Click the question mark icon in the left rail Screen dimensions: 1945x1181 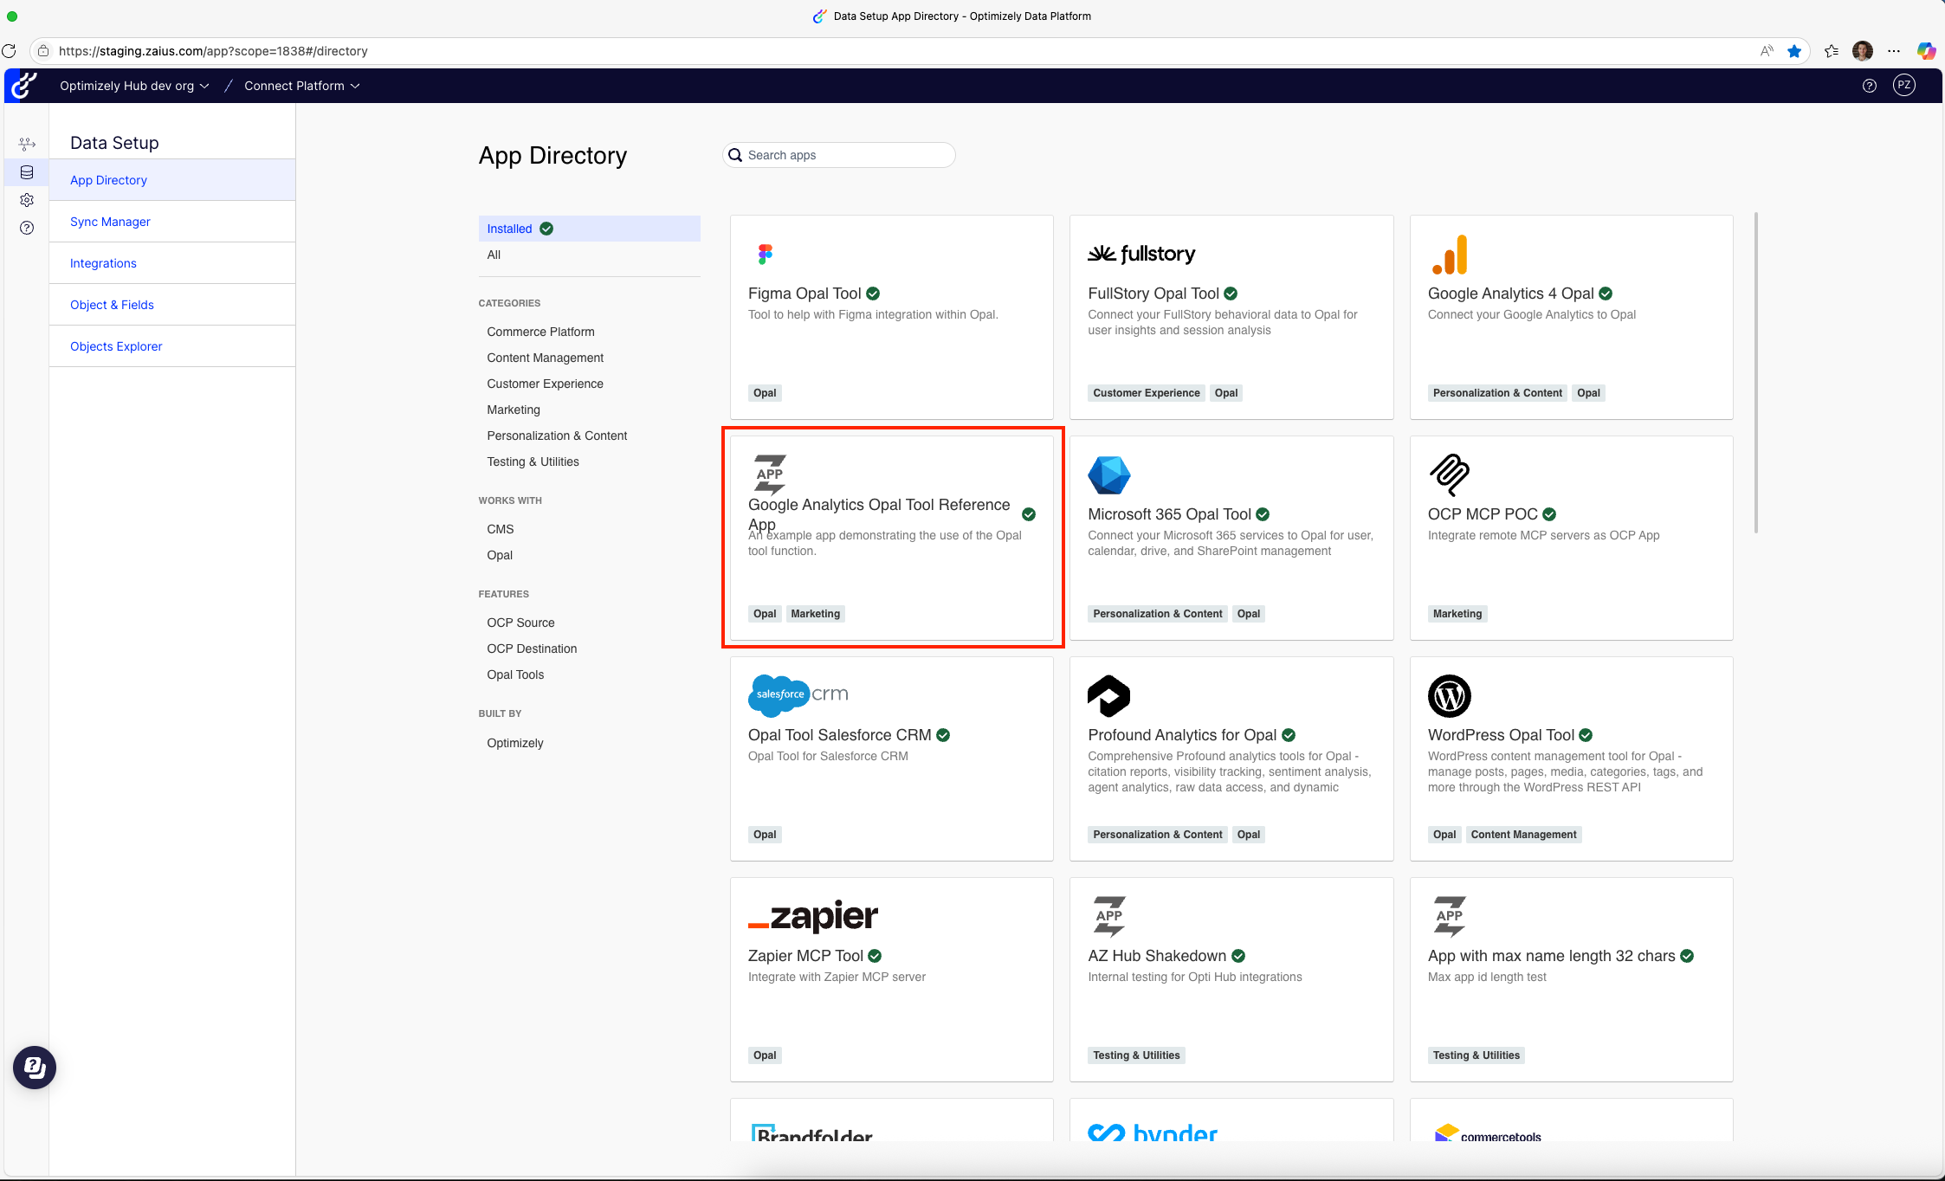click(27, 228)
